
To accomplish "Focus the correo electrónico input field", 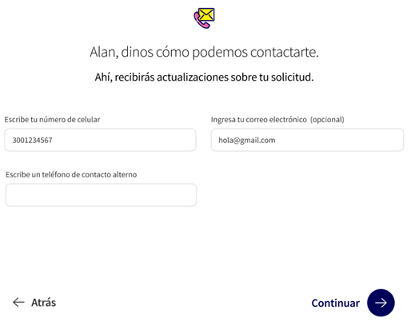I will (307, 140).
